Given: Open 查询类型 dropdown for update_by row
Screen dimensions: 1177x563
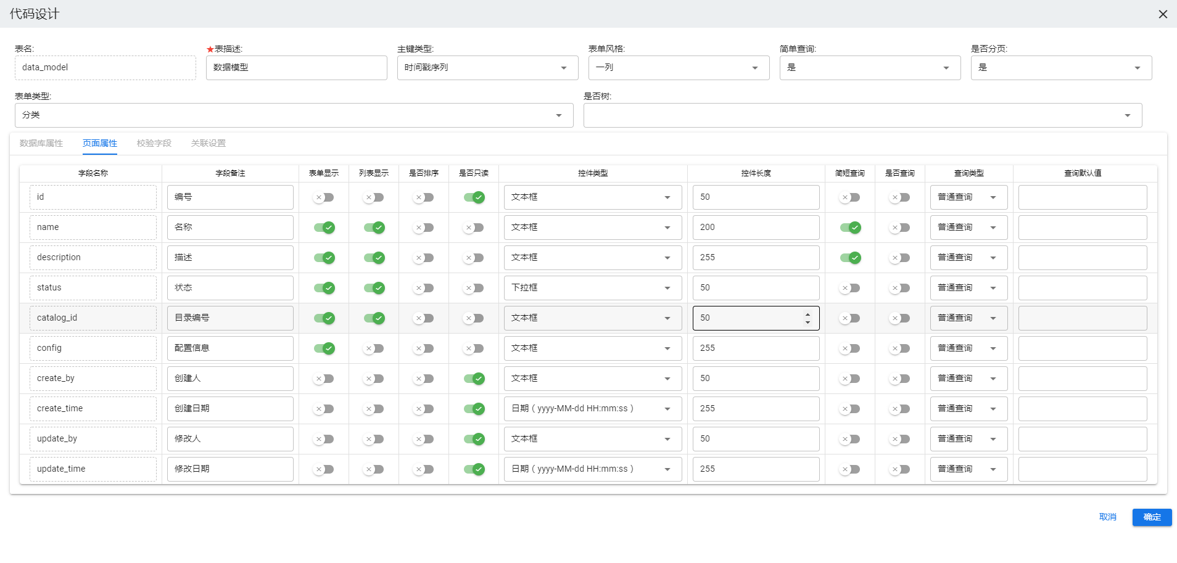Looking at the screenshot, I should coord(969,439).
